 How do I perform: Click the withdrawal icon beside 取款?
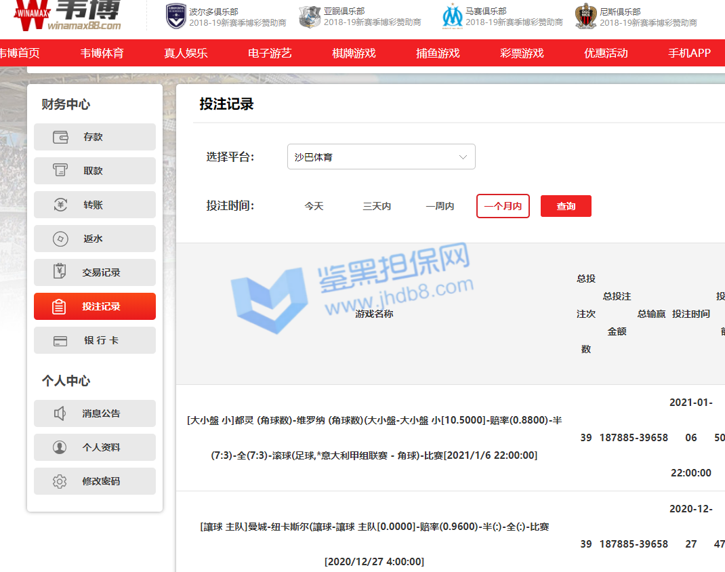60,171
